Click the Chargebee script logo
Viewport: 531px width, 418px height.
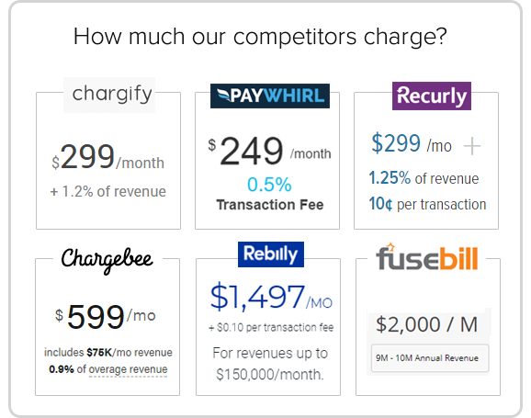coord(107,260)
